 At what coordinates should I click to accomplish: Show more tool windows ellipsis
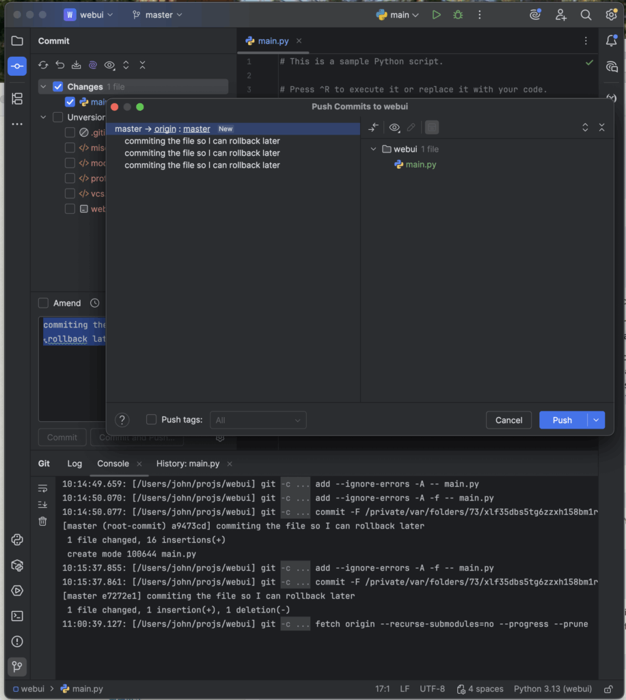17,124
